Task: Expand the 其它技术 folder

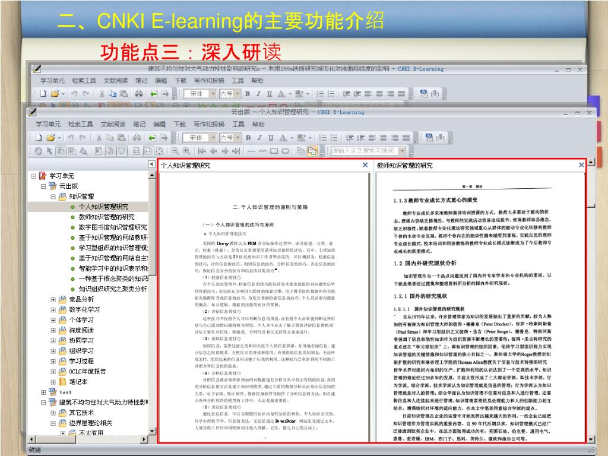Action: pyautogui.click(x=53, y=413)
